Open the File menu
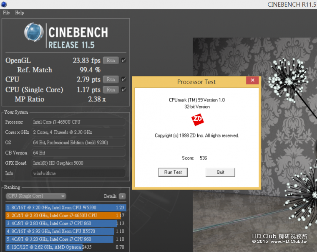The height and width of the screenshot is (252, 317). coord(6,13)
